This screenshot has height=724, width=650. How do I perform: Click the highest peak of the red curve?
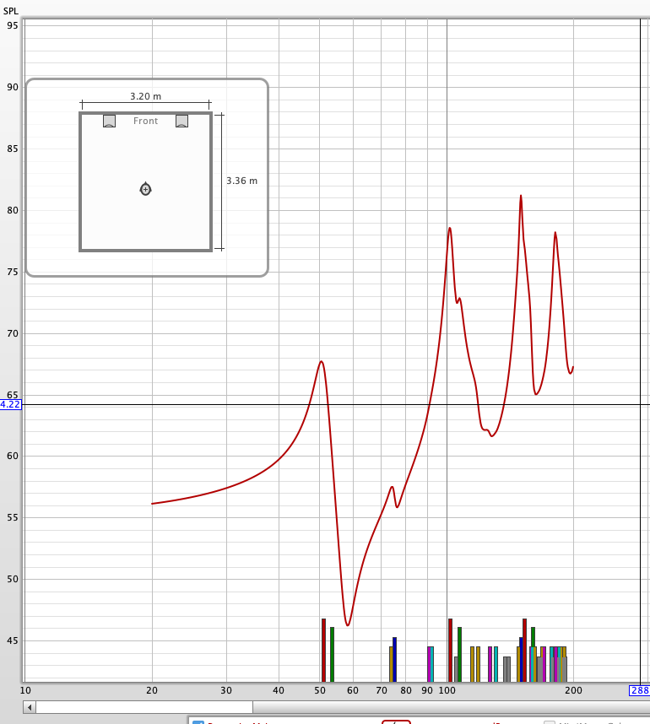coord(521,197)
